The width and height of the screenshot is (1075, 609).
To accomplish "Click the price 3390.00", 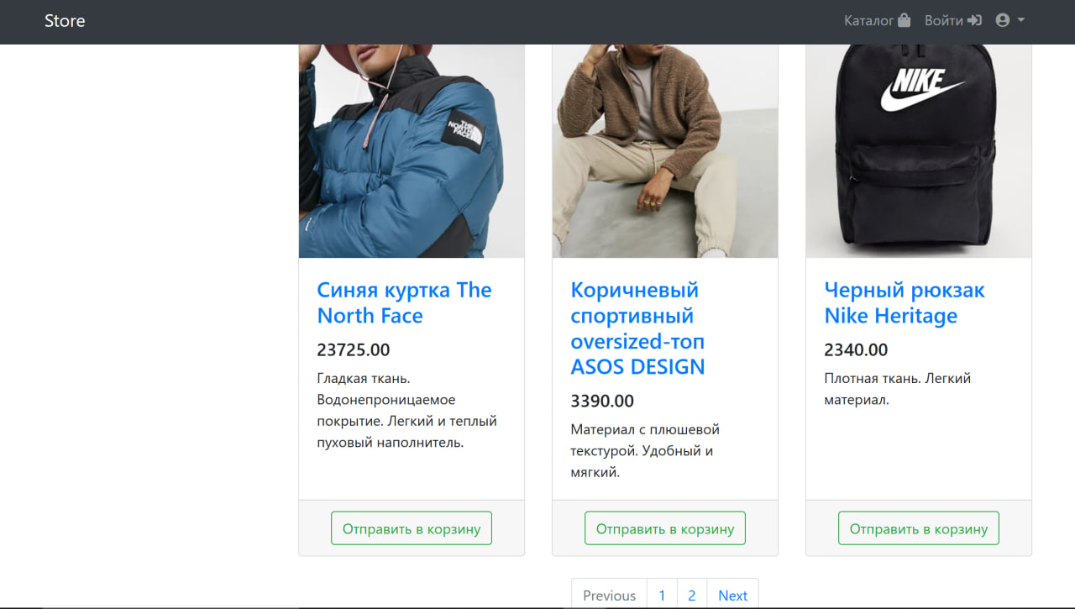I will click(x=602, y=401).
